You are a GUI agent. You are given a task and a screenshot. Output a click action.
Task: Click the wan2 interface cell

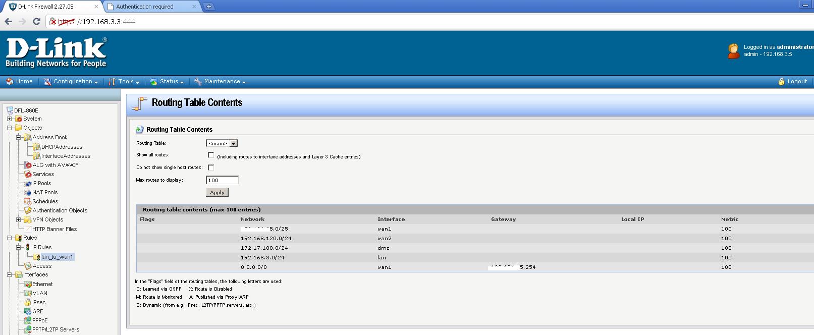click(385, 238)
